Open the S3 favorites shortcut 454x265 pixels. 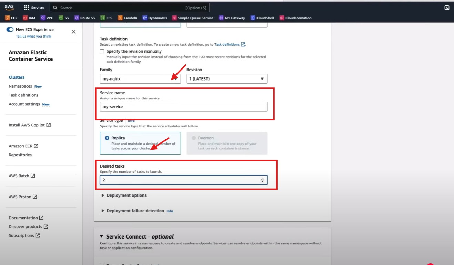(x=64, y=18)
